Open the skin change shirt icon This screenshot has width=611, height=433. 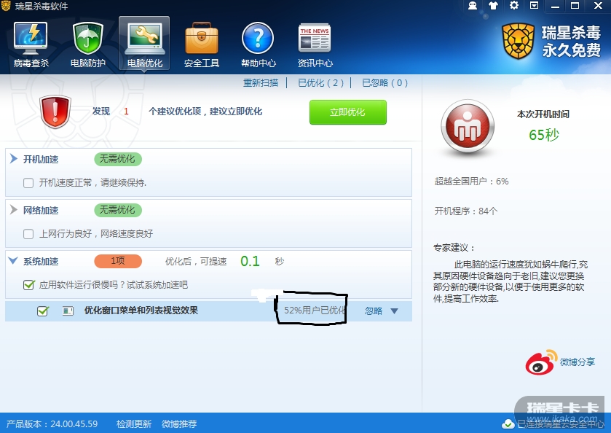click(x=493, y=5)
